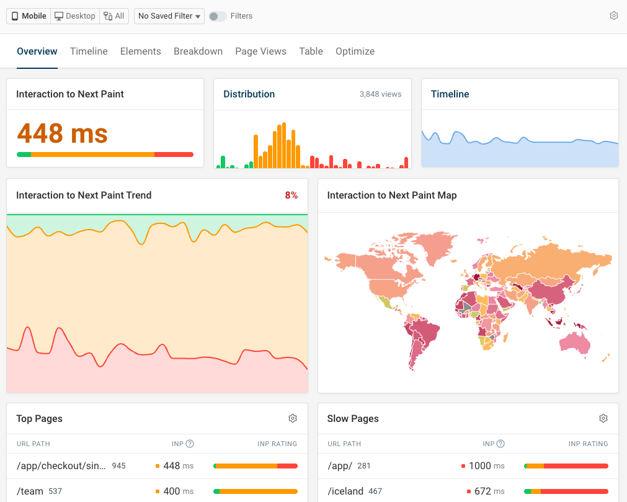Viewport: 627px width, 502px height.
Task: Open the Breakdown tab
Action: [x=198, y=52]
